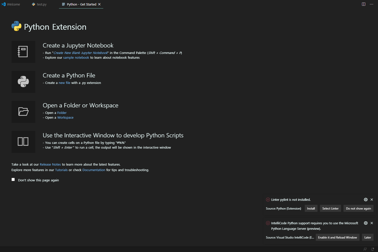Click Enable it and Reload Window

[337, 238]
